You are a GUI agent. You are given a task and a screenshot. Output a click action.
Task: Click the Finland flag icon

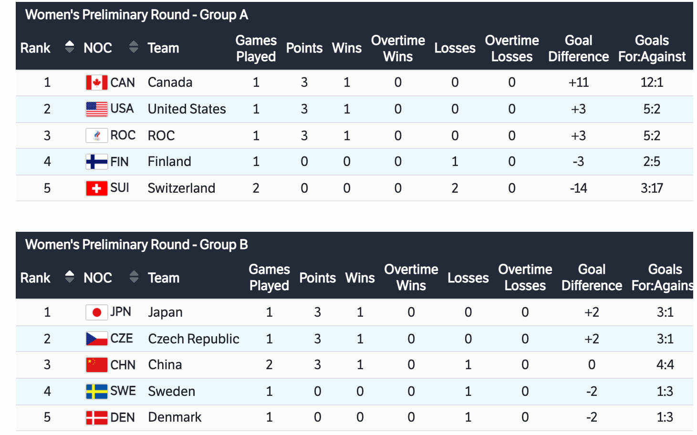pyautogui.click(x=96, y=162)
